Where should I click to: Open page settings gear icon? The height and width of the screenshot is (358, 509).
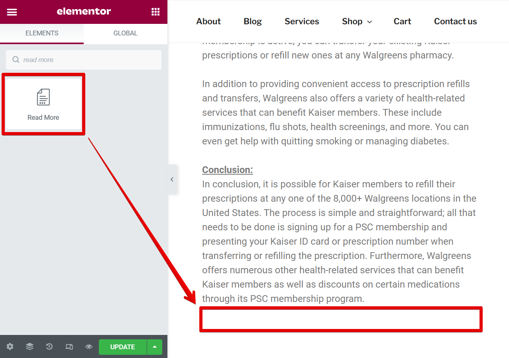(10, 347)
